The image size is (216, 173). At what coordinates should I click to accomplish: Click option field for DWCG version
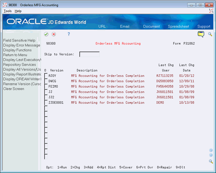(46, 81)
